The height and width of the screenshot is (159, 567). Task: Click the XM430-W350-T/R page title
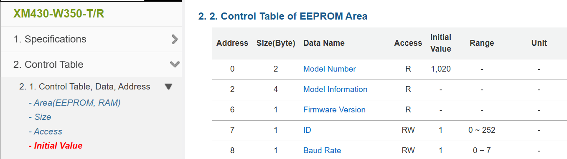click(59, 13)
